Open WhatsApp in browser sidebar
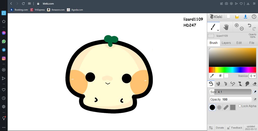Image resolution: width=258 pixels, height=131 pixels. pyautogui.click(x=4, y=41)
